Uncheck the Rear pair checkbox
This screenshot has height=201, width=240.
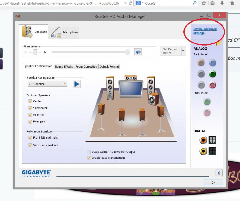pyautogui.click(x=30, y=121)
